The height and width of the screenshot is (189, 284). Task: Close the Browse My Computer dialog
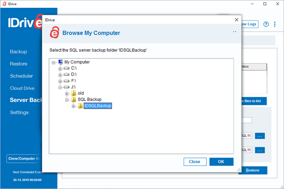coord(236,20)
